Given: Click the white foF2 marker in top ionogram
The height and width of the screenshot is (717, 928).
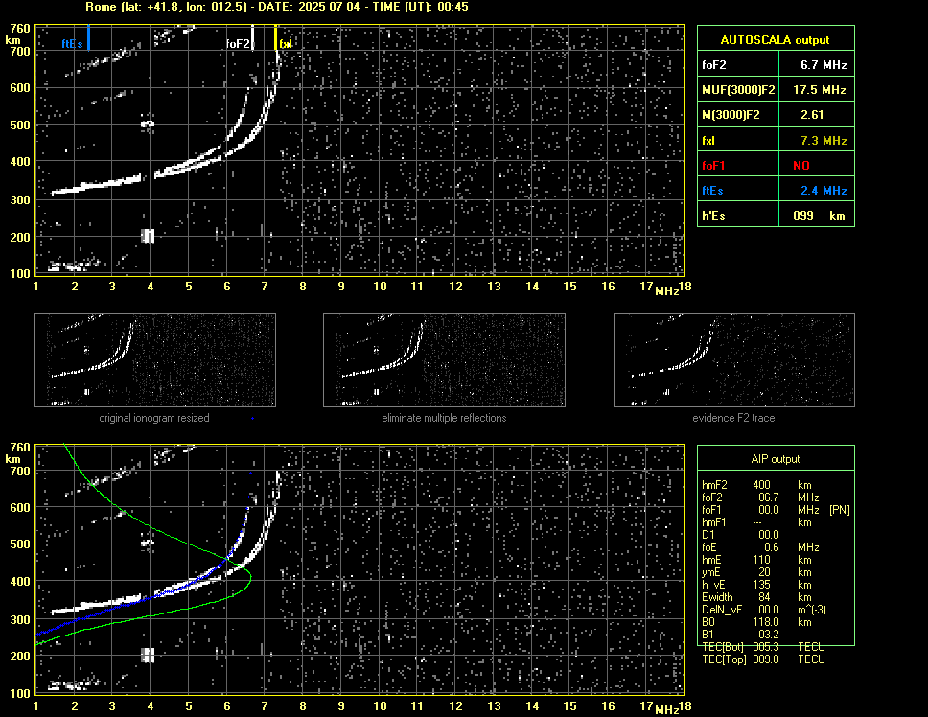Looking at the screenshot, I should [253, 37].
